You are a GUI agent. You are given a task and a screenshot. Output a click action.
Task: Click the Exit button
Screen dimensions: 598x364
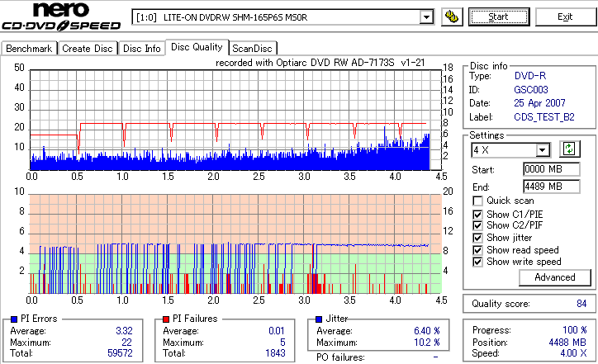pos(565,17)
